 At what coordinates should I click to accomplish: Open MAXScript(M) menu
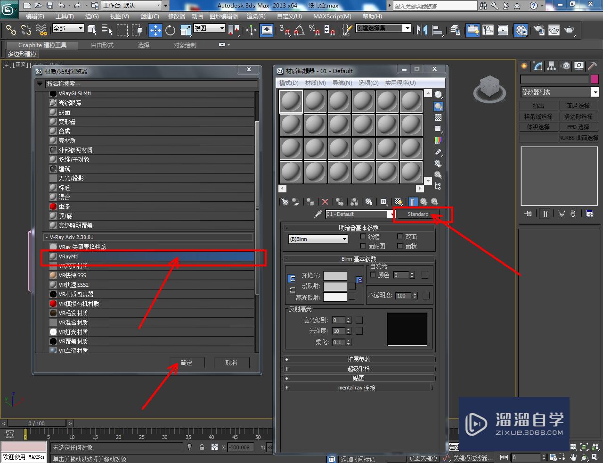[x=332, y=16]
